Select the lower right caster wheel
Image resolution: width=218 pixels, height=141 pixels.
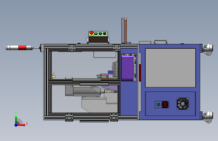coord(208,117)
